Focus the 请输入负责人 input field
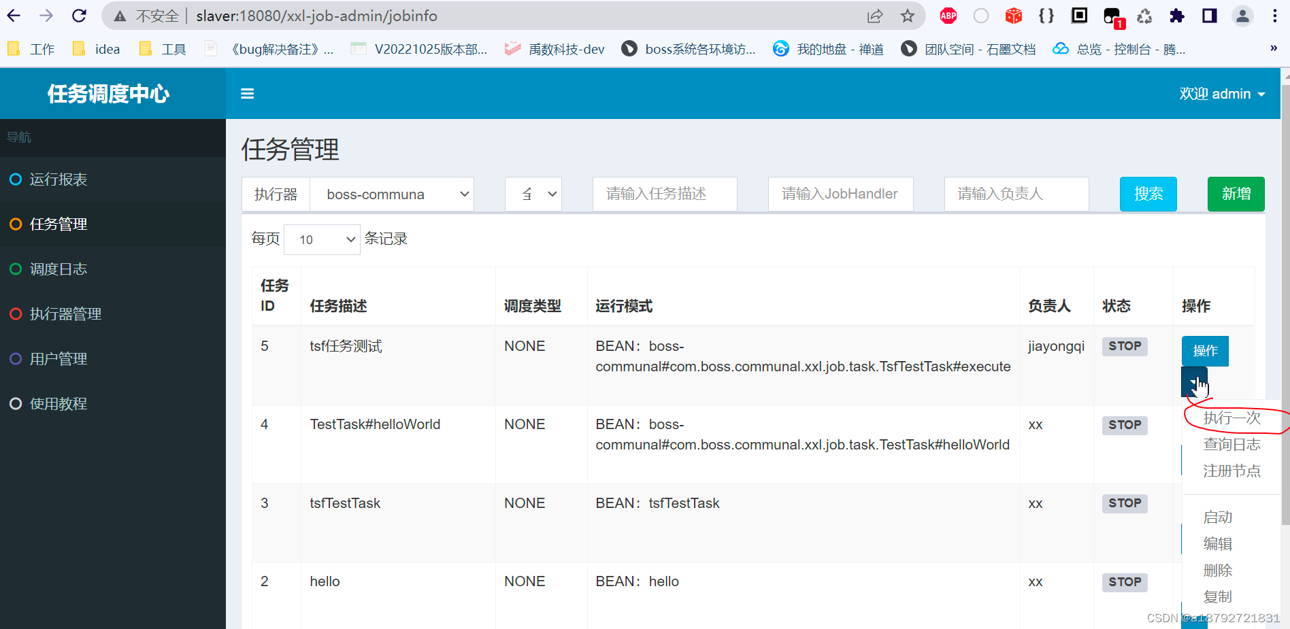The image size is (1290, 629). (x=1016, y=194)
